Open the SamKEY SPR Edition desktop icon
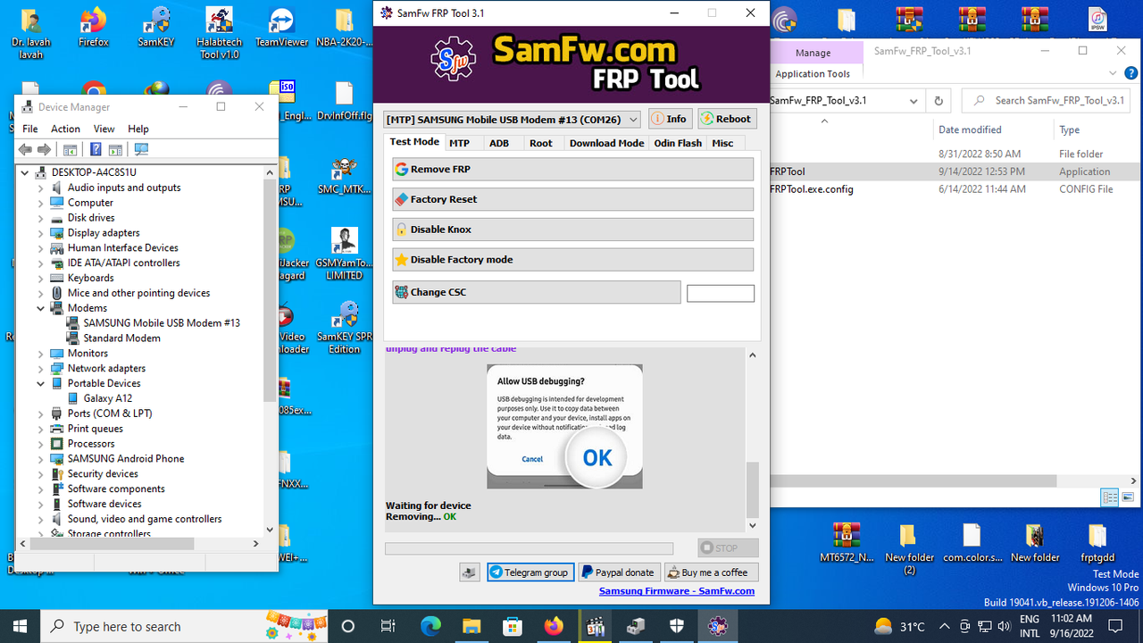Screen dimensions: 1143x643 344,327
